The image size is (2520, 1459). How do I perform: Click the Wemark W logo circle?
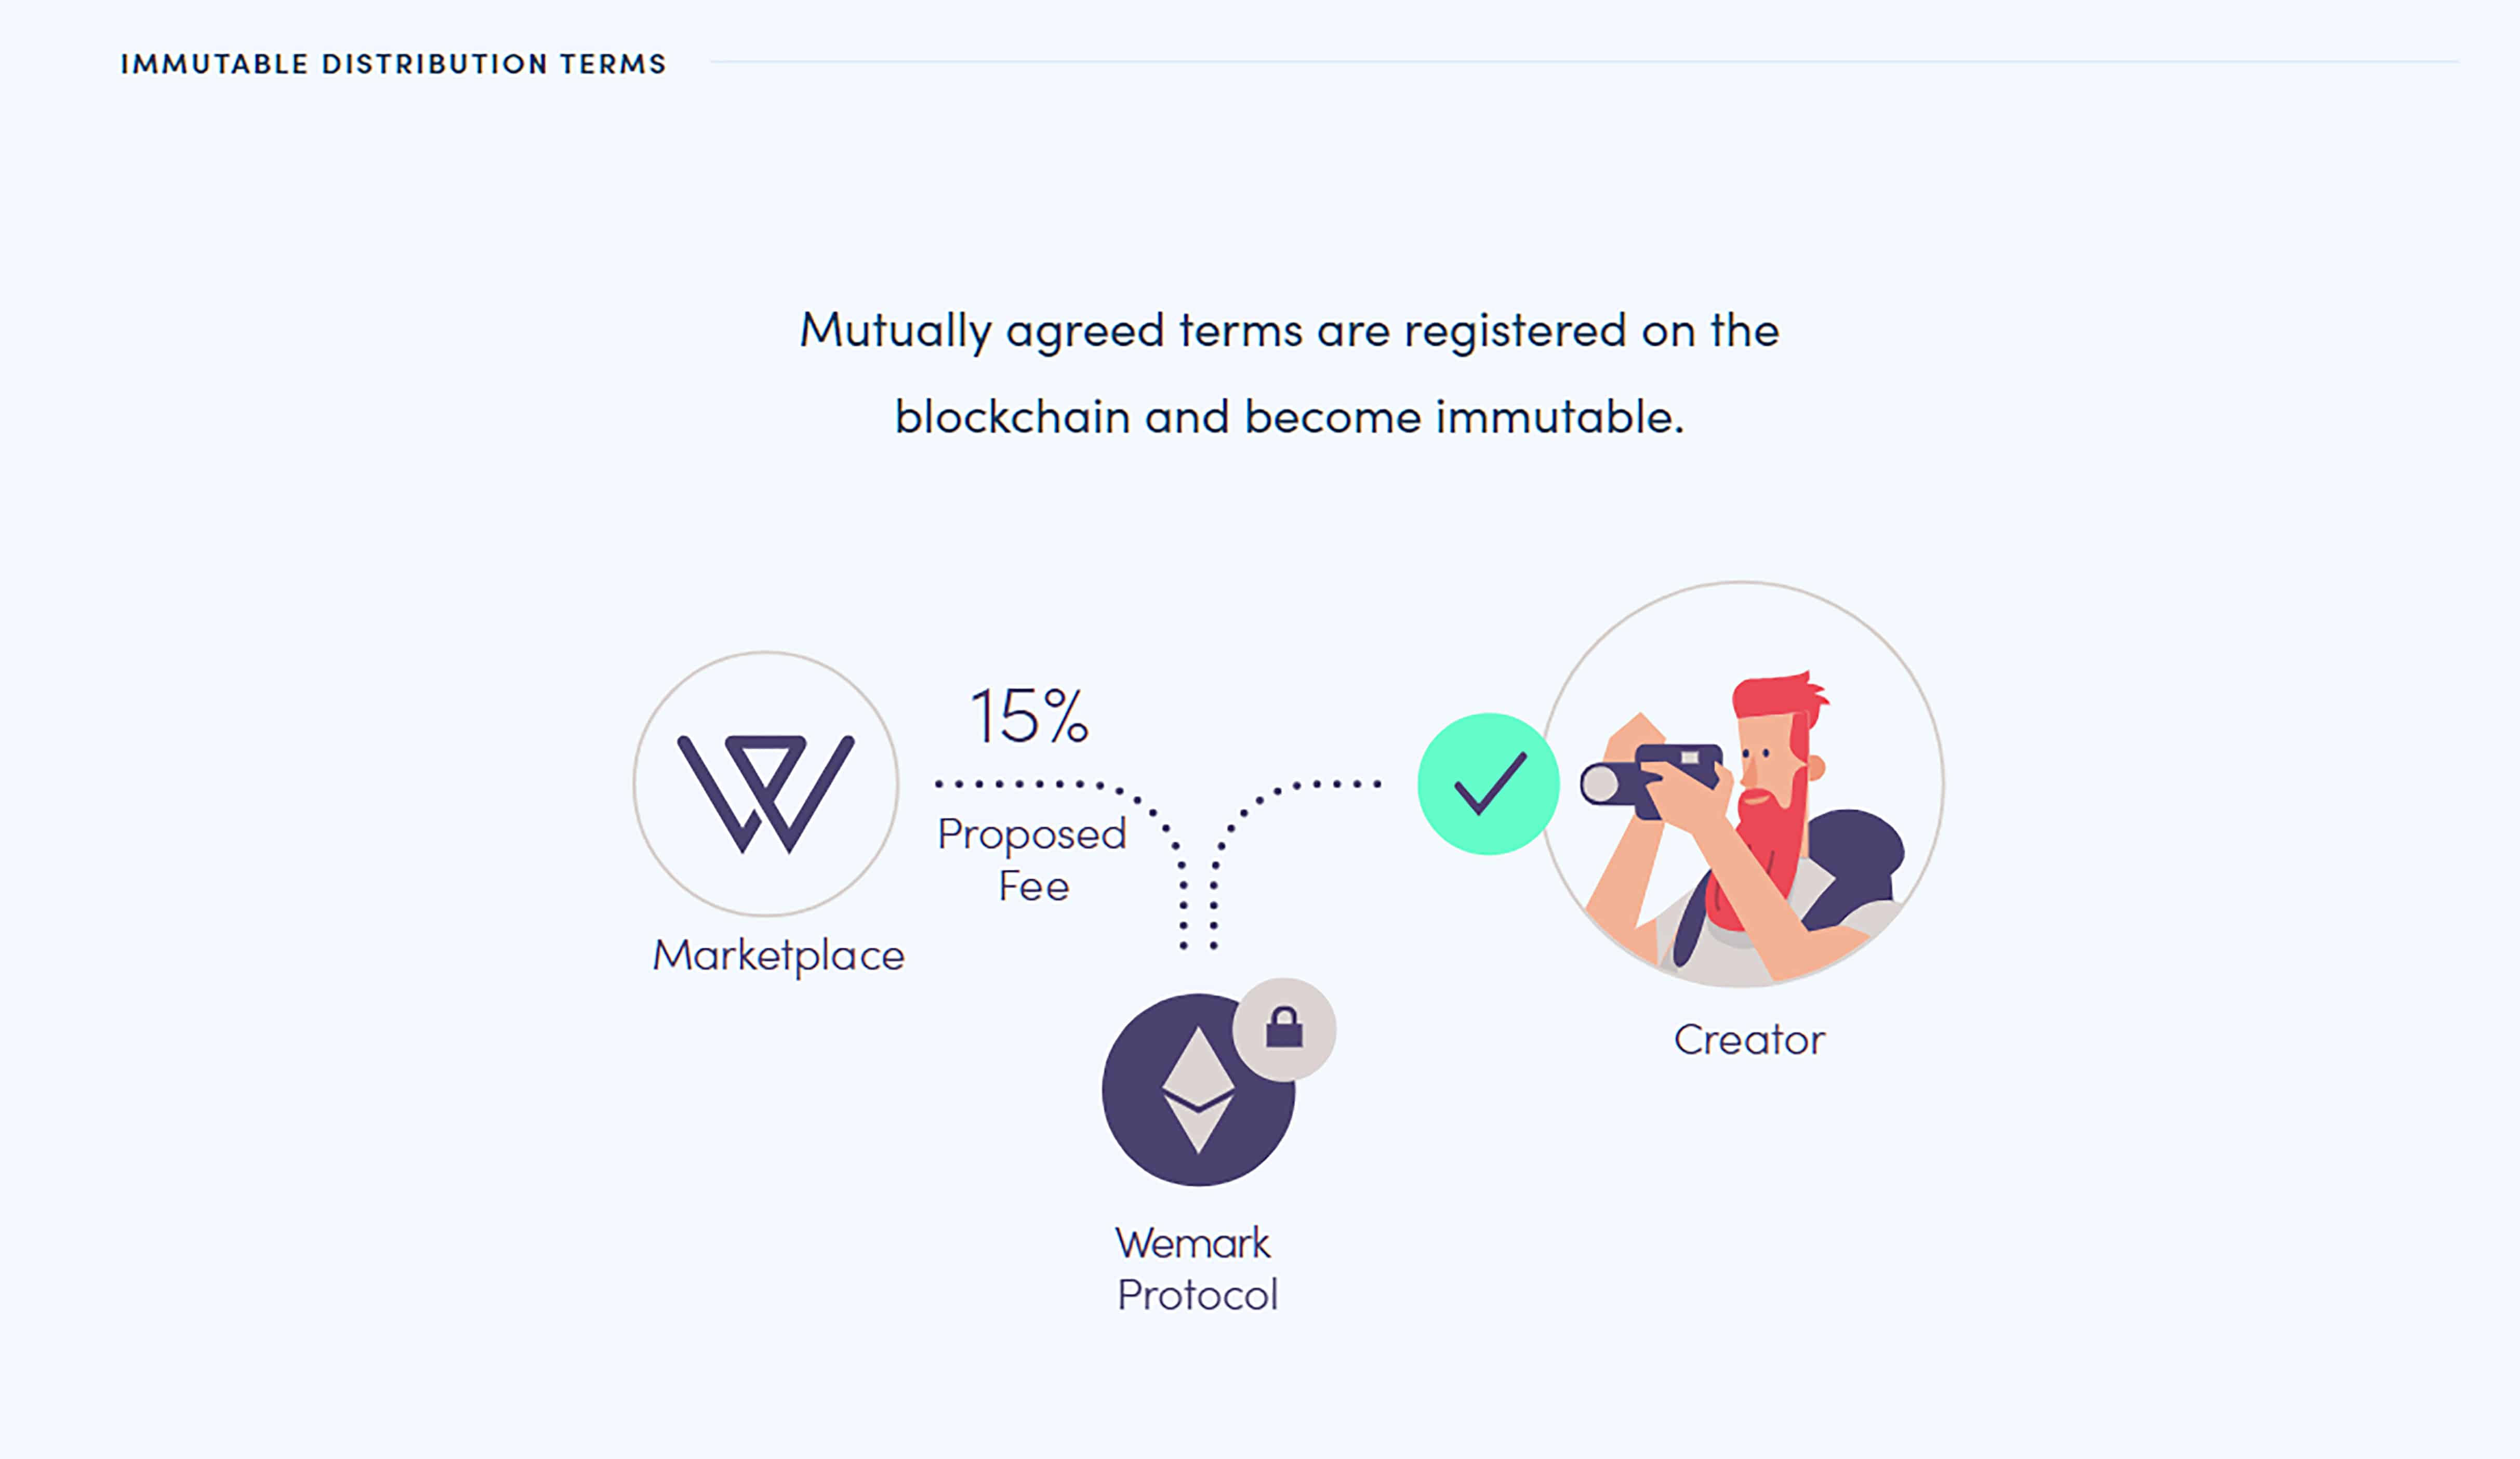(x=766, y=784)
